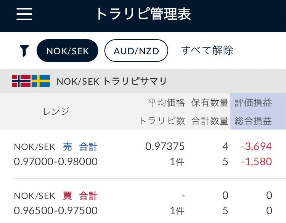This screenshot has width=286, height=223.
Task: Select the 平均価格 column header
Action: pos(166,103)
